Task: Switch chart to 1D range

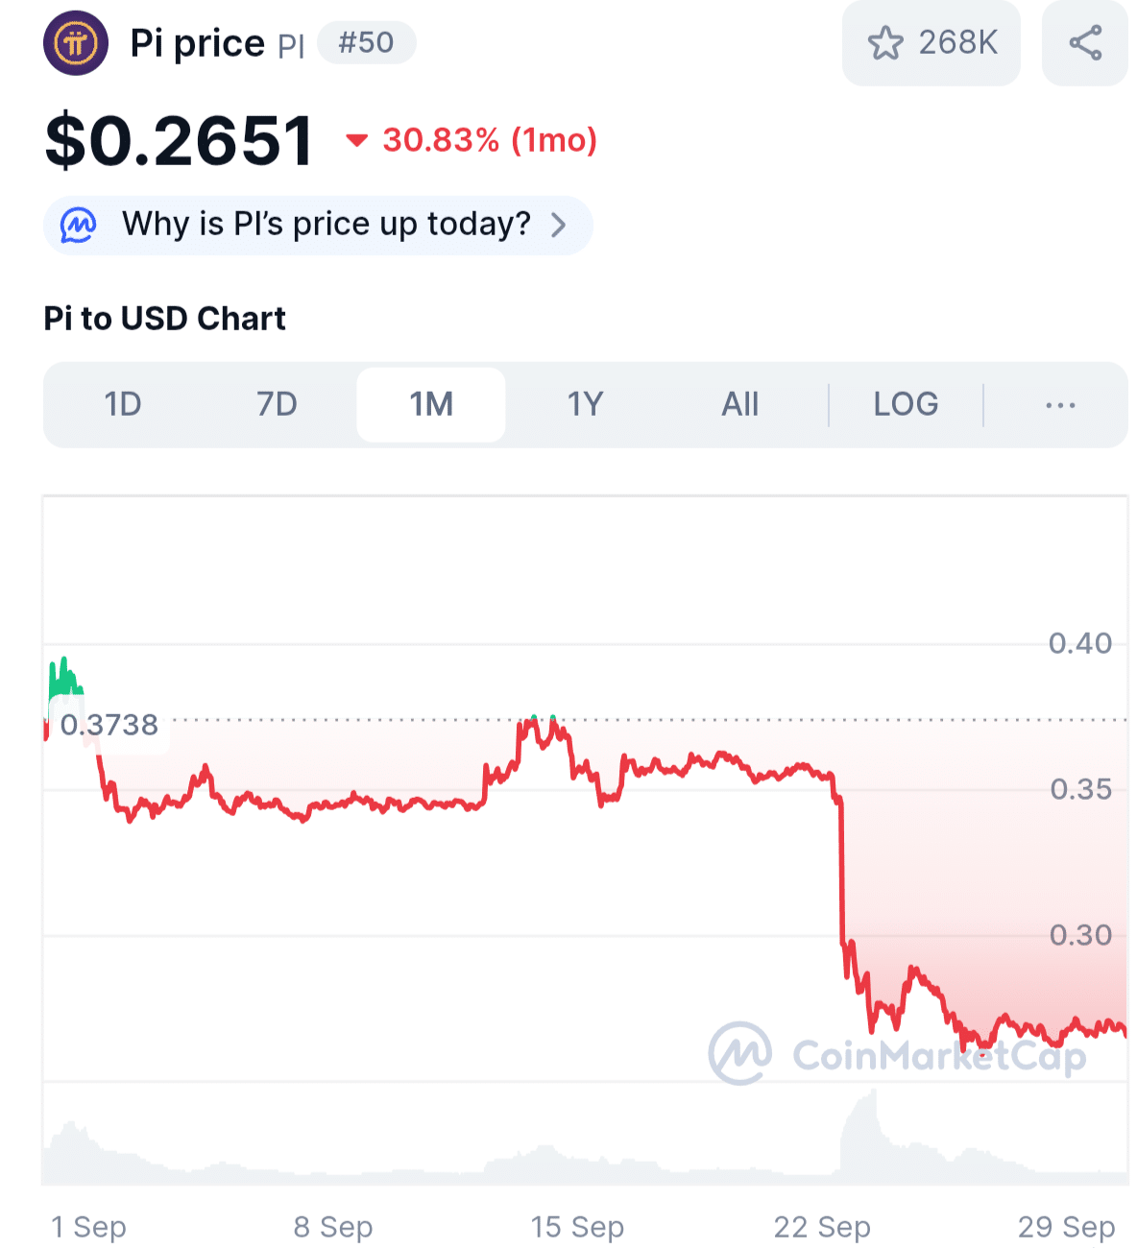Action: click(x=123, y=405)
